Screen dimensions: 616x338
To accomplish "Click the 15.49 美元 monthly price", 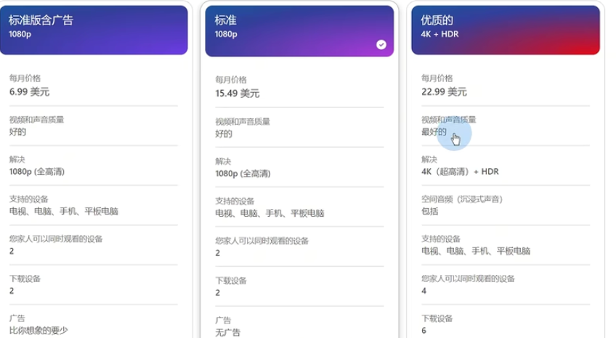I will coord(238,94).
